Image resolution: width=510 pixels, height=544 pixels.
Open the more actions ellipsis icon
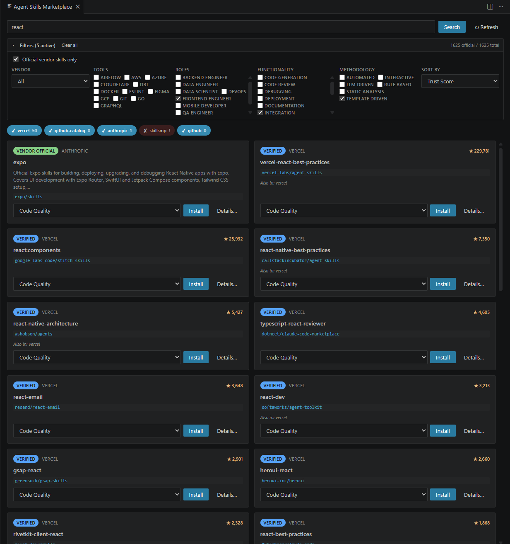(x=500, y=7)
